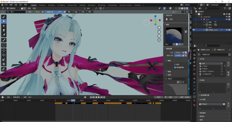The width and height of the screenshot is (232, 122).
Task: Switch to the Shading workspace tab
Action: click(82, 5)
